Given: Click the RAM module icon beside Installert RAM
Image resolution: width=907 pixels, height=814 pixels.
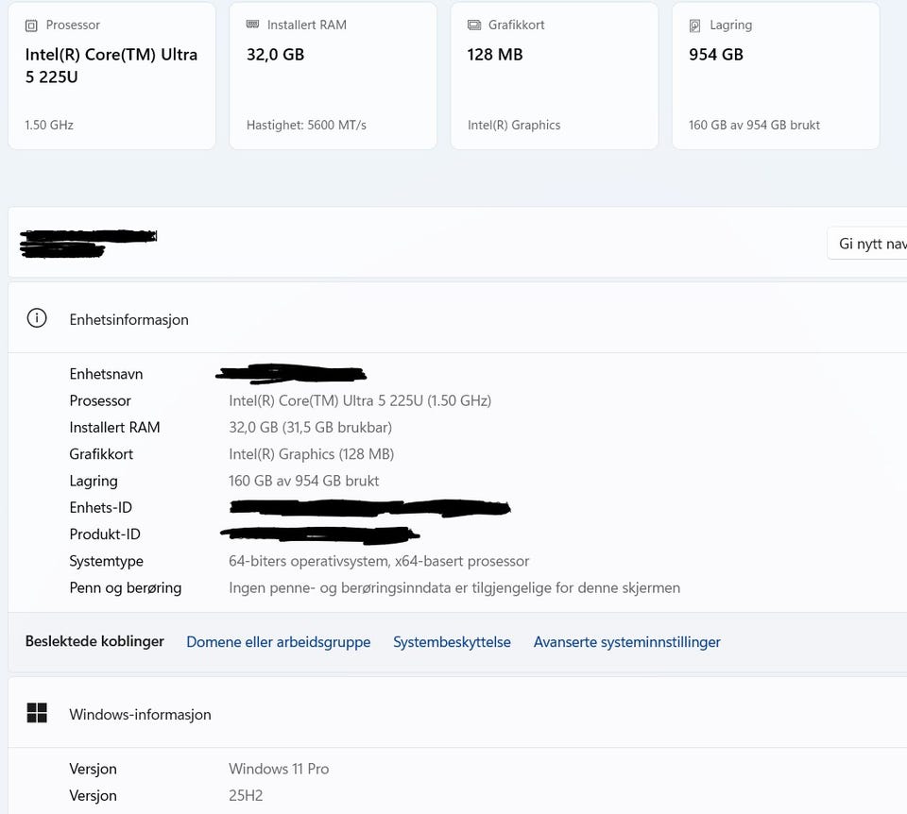Looking at the screenshot, I should coord(253,25).
